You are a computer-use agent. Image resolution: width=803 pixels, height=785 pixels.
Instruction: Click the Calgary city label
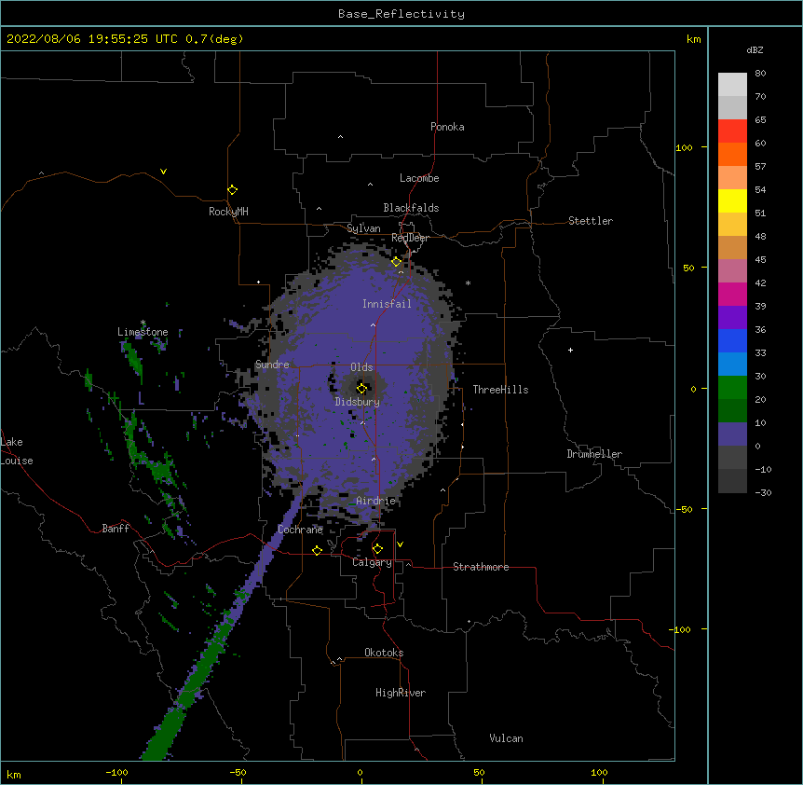[x=372, y=562]
